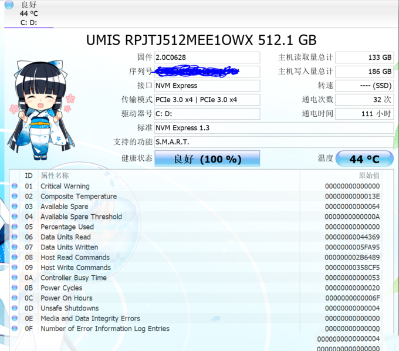Click the power on count 32 次
The image size is (399, 351).
(364, 100)
